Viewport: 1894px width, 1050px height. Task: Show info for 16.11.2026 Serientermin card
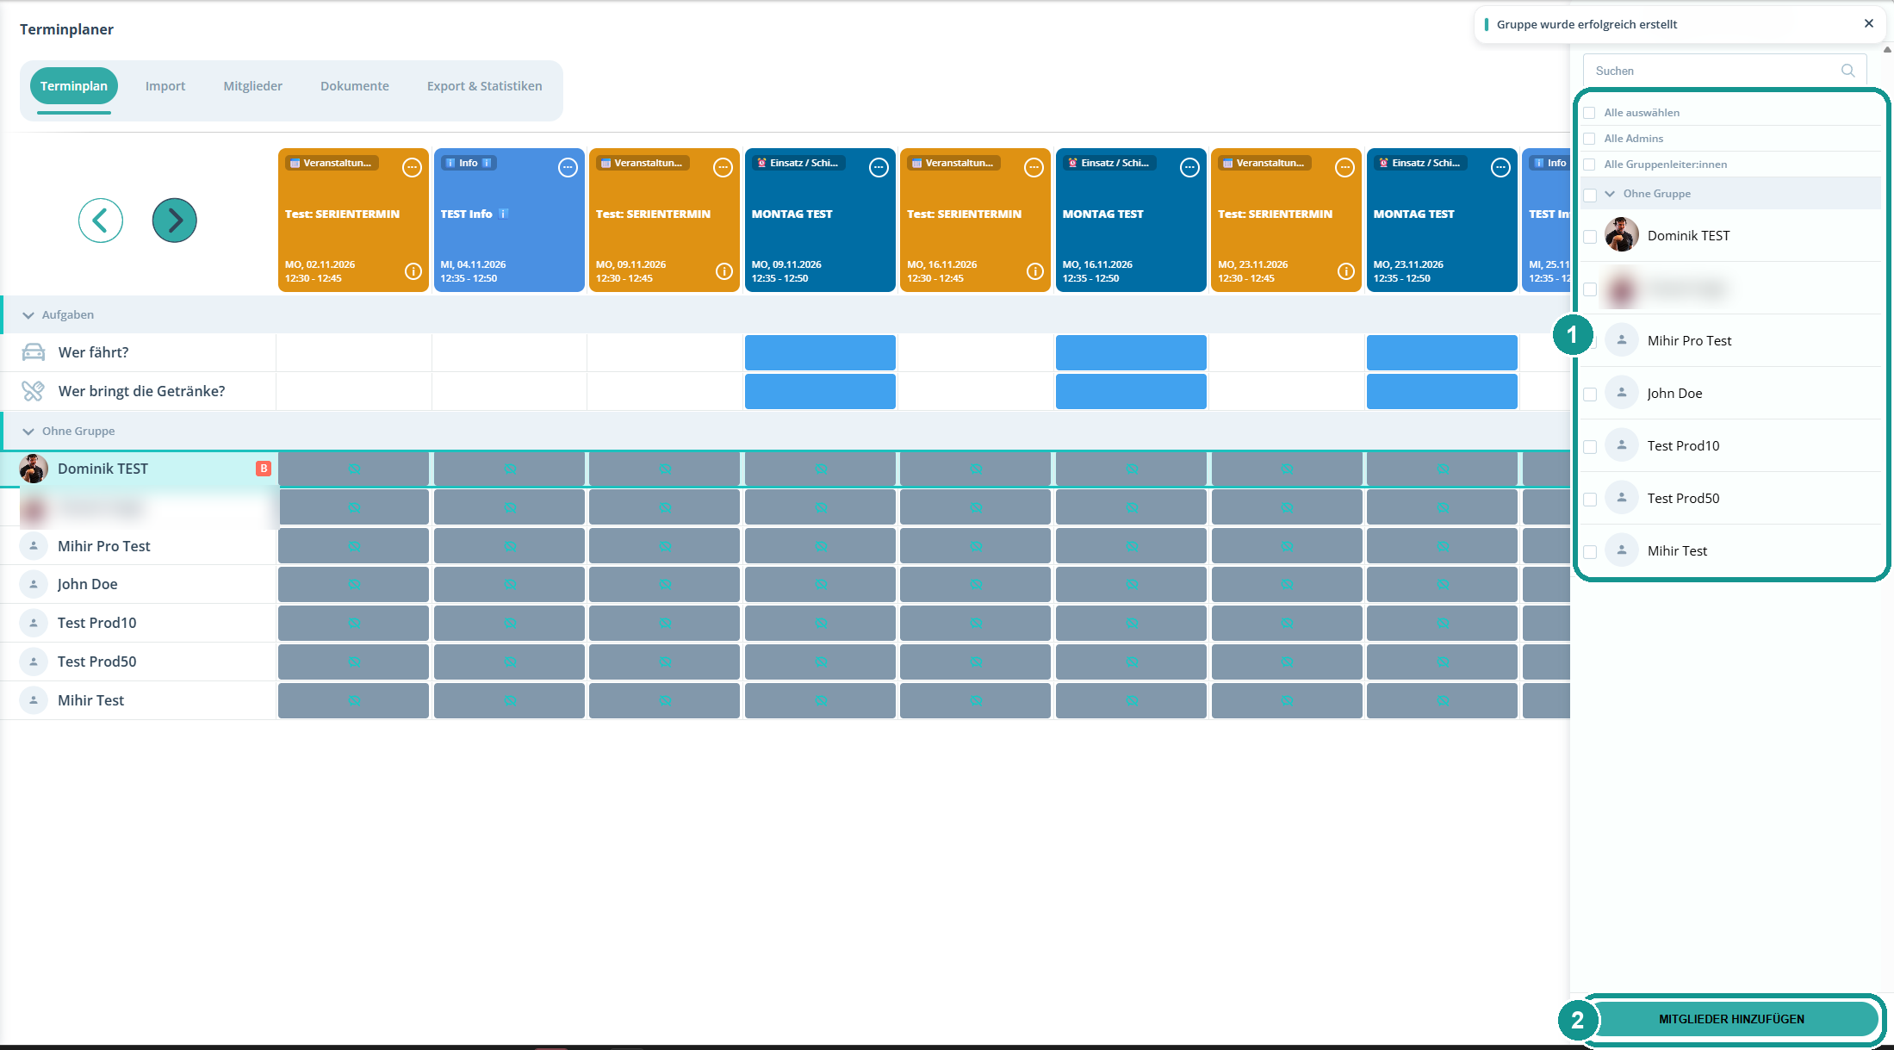1035,271
